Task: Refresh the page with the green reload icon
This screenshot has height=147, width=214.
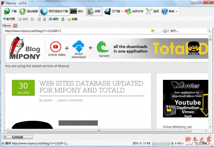Action: [x=44, y=19]
